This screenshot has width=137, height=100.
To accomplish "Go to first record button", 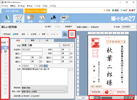I will tap(92, 98).
